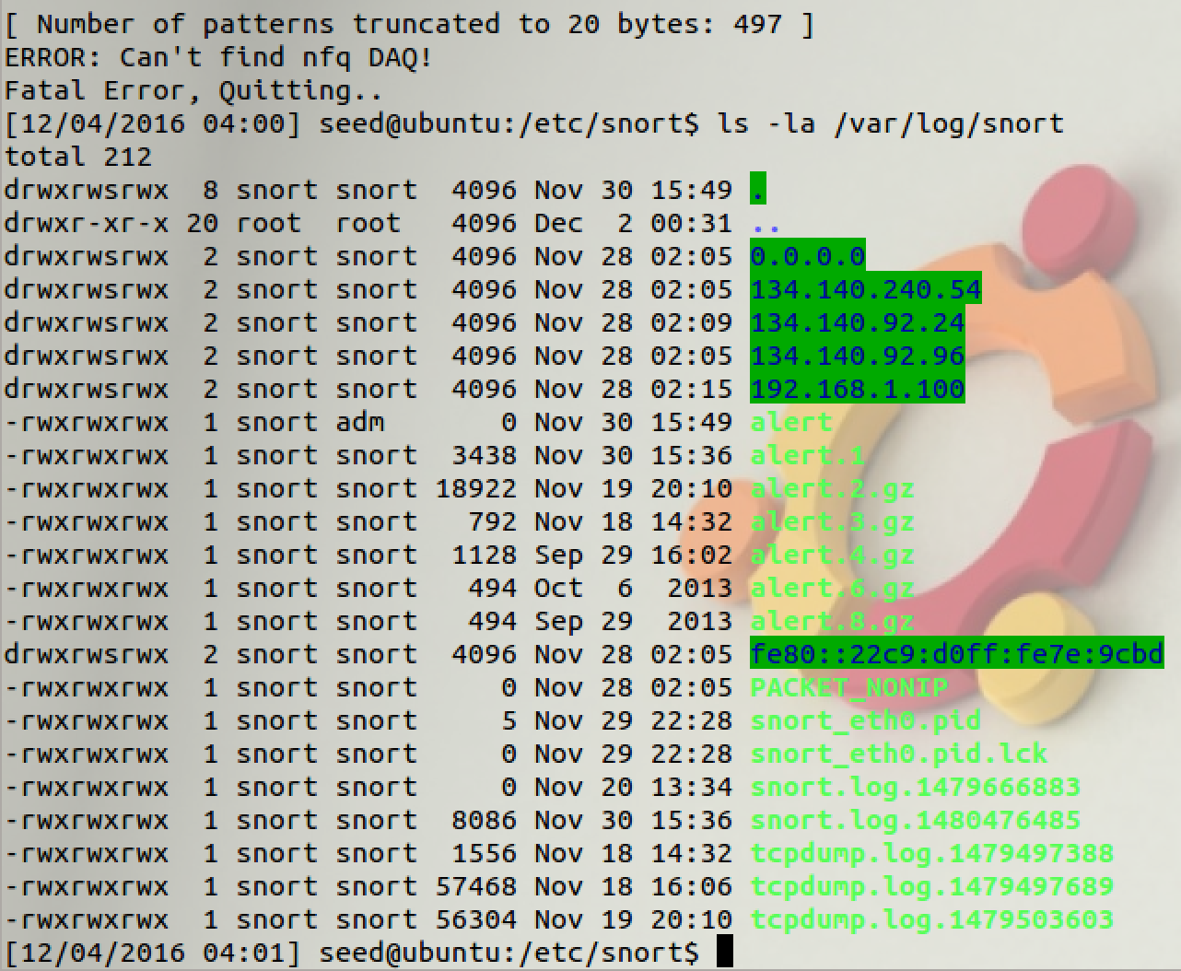The image size is (1181, 971).
Task: Click the fe80::22c9:d0ff:fe7e:9cbd directory name
Action: [956, 655]
